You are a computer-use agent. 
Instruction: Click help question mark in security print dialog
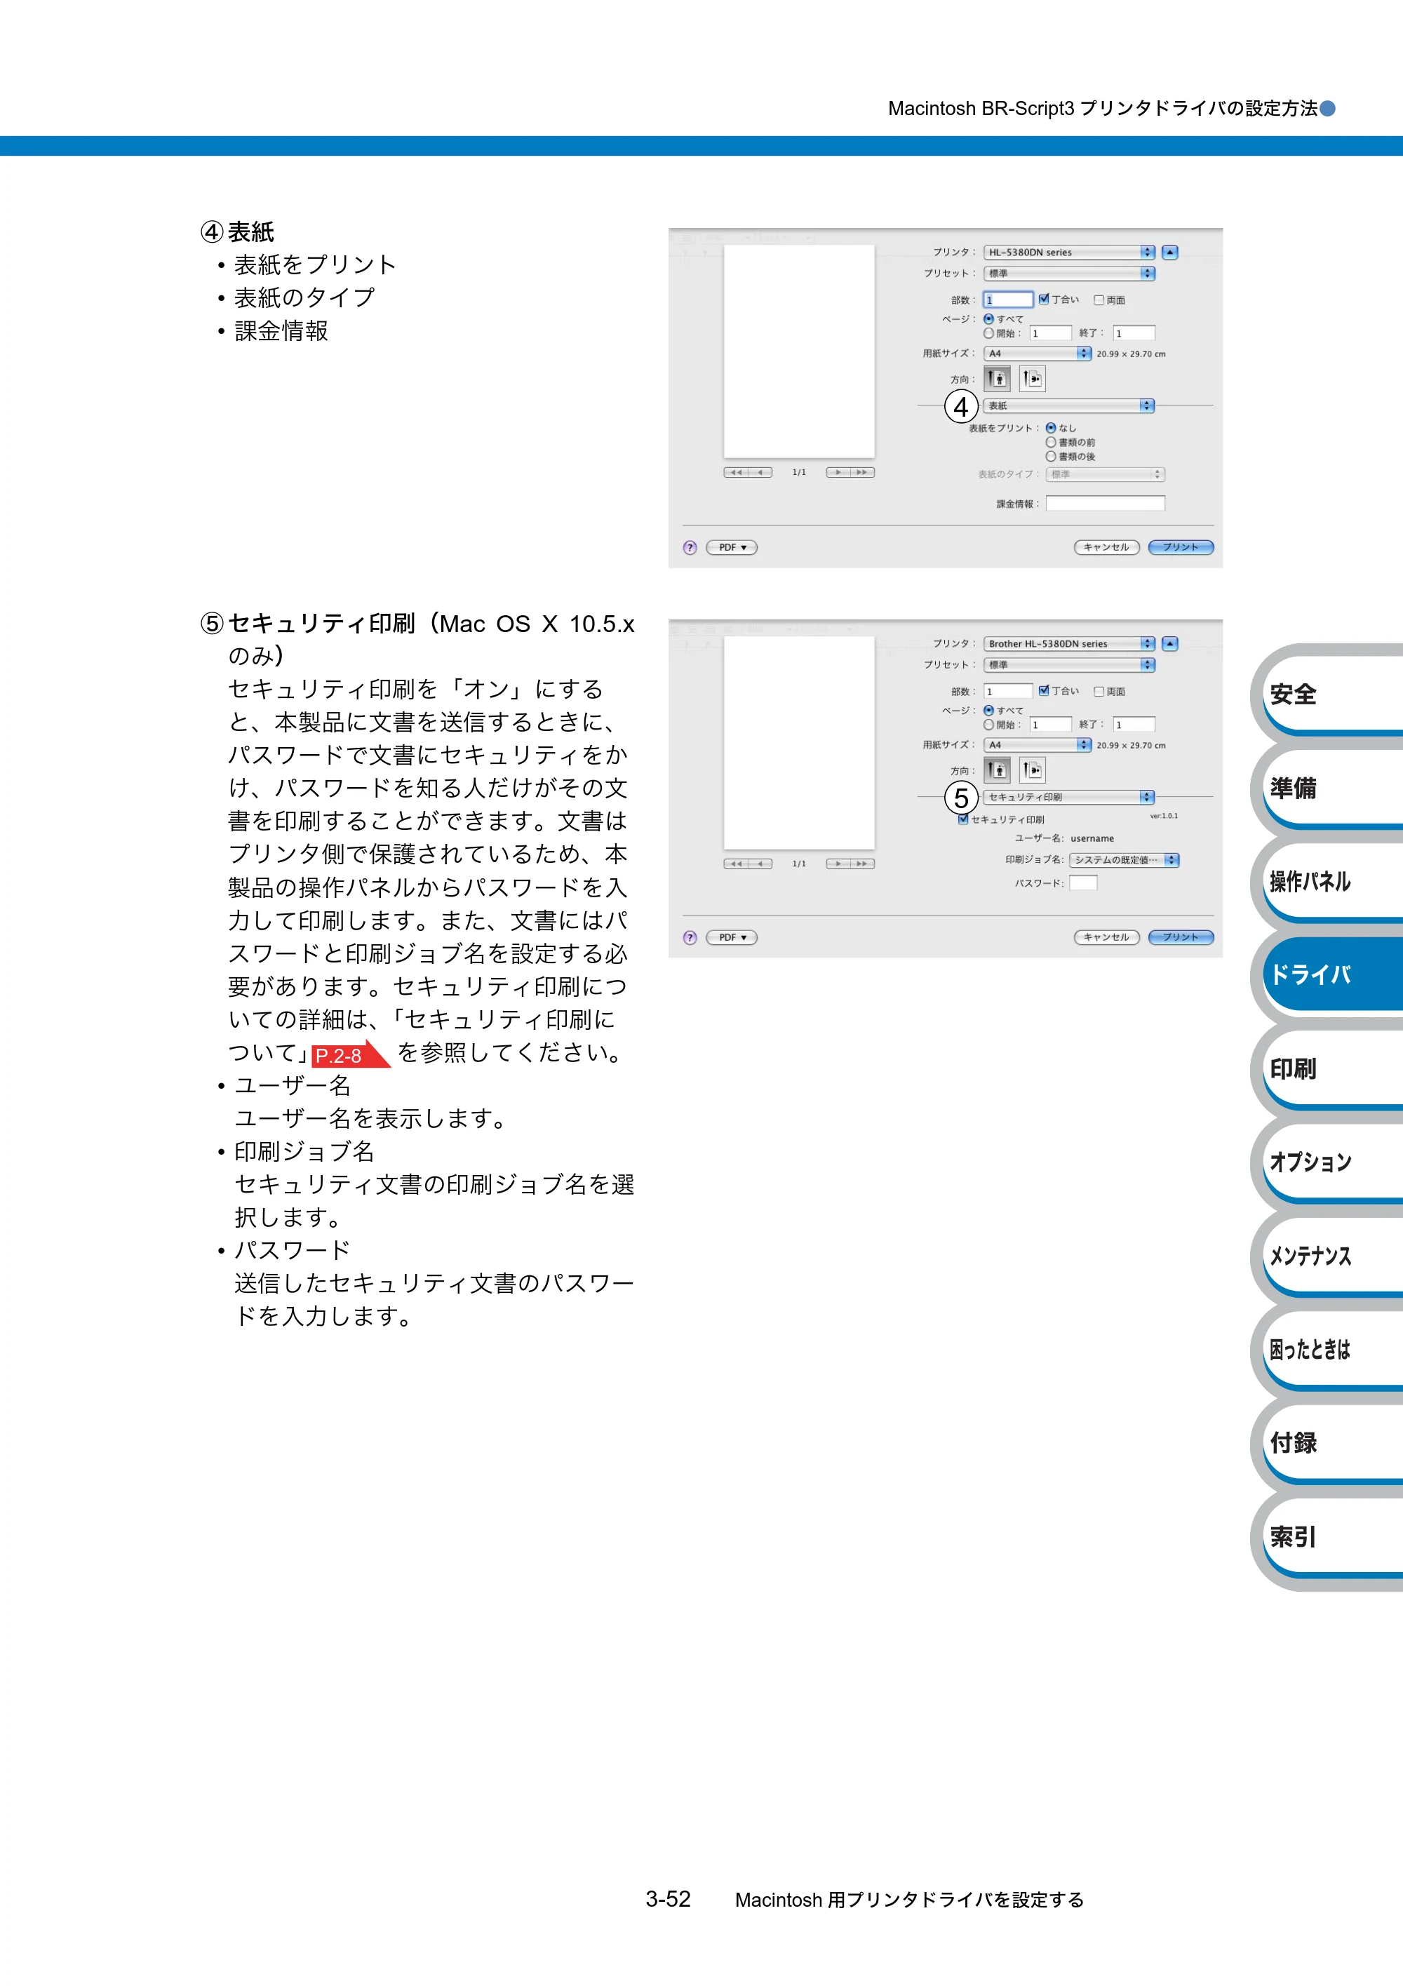coord(690,938)
